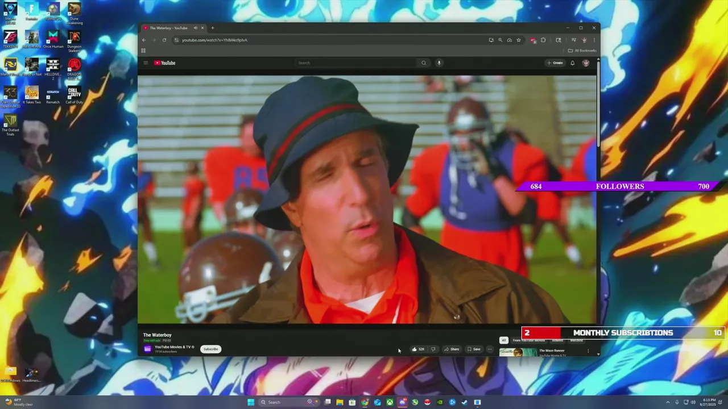Image resolution: width=728 pixels, height=409 pixels.
Task: Click the browser back arrow
Action: click(144, 40)
